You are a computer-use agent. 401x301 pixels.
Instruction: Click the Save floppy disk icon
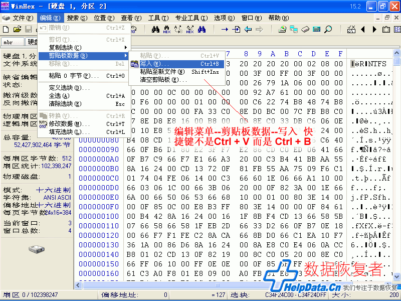[x=29, y=29]
